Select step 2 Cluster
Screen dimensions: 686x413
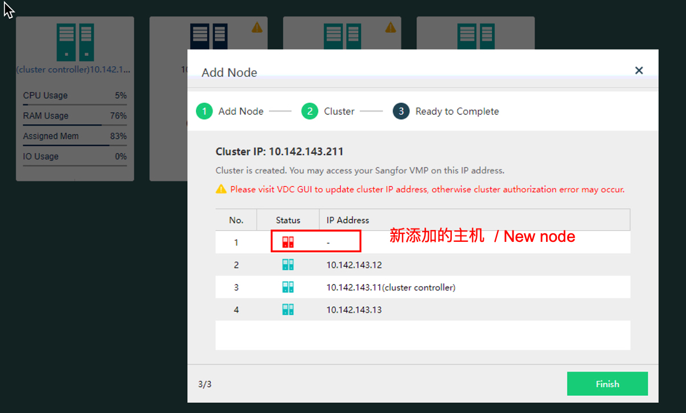click(328, 111)
